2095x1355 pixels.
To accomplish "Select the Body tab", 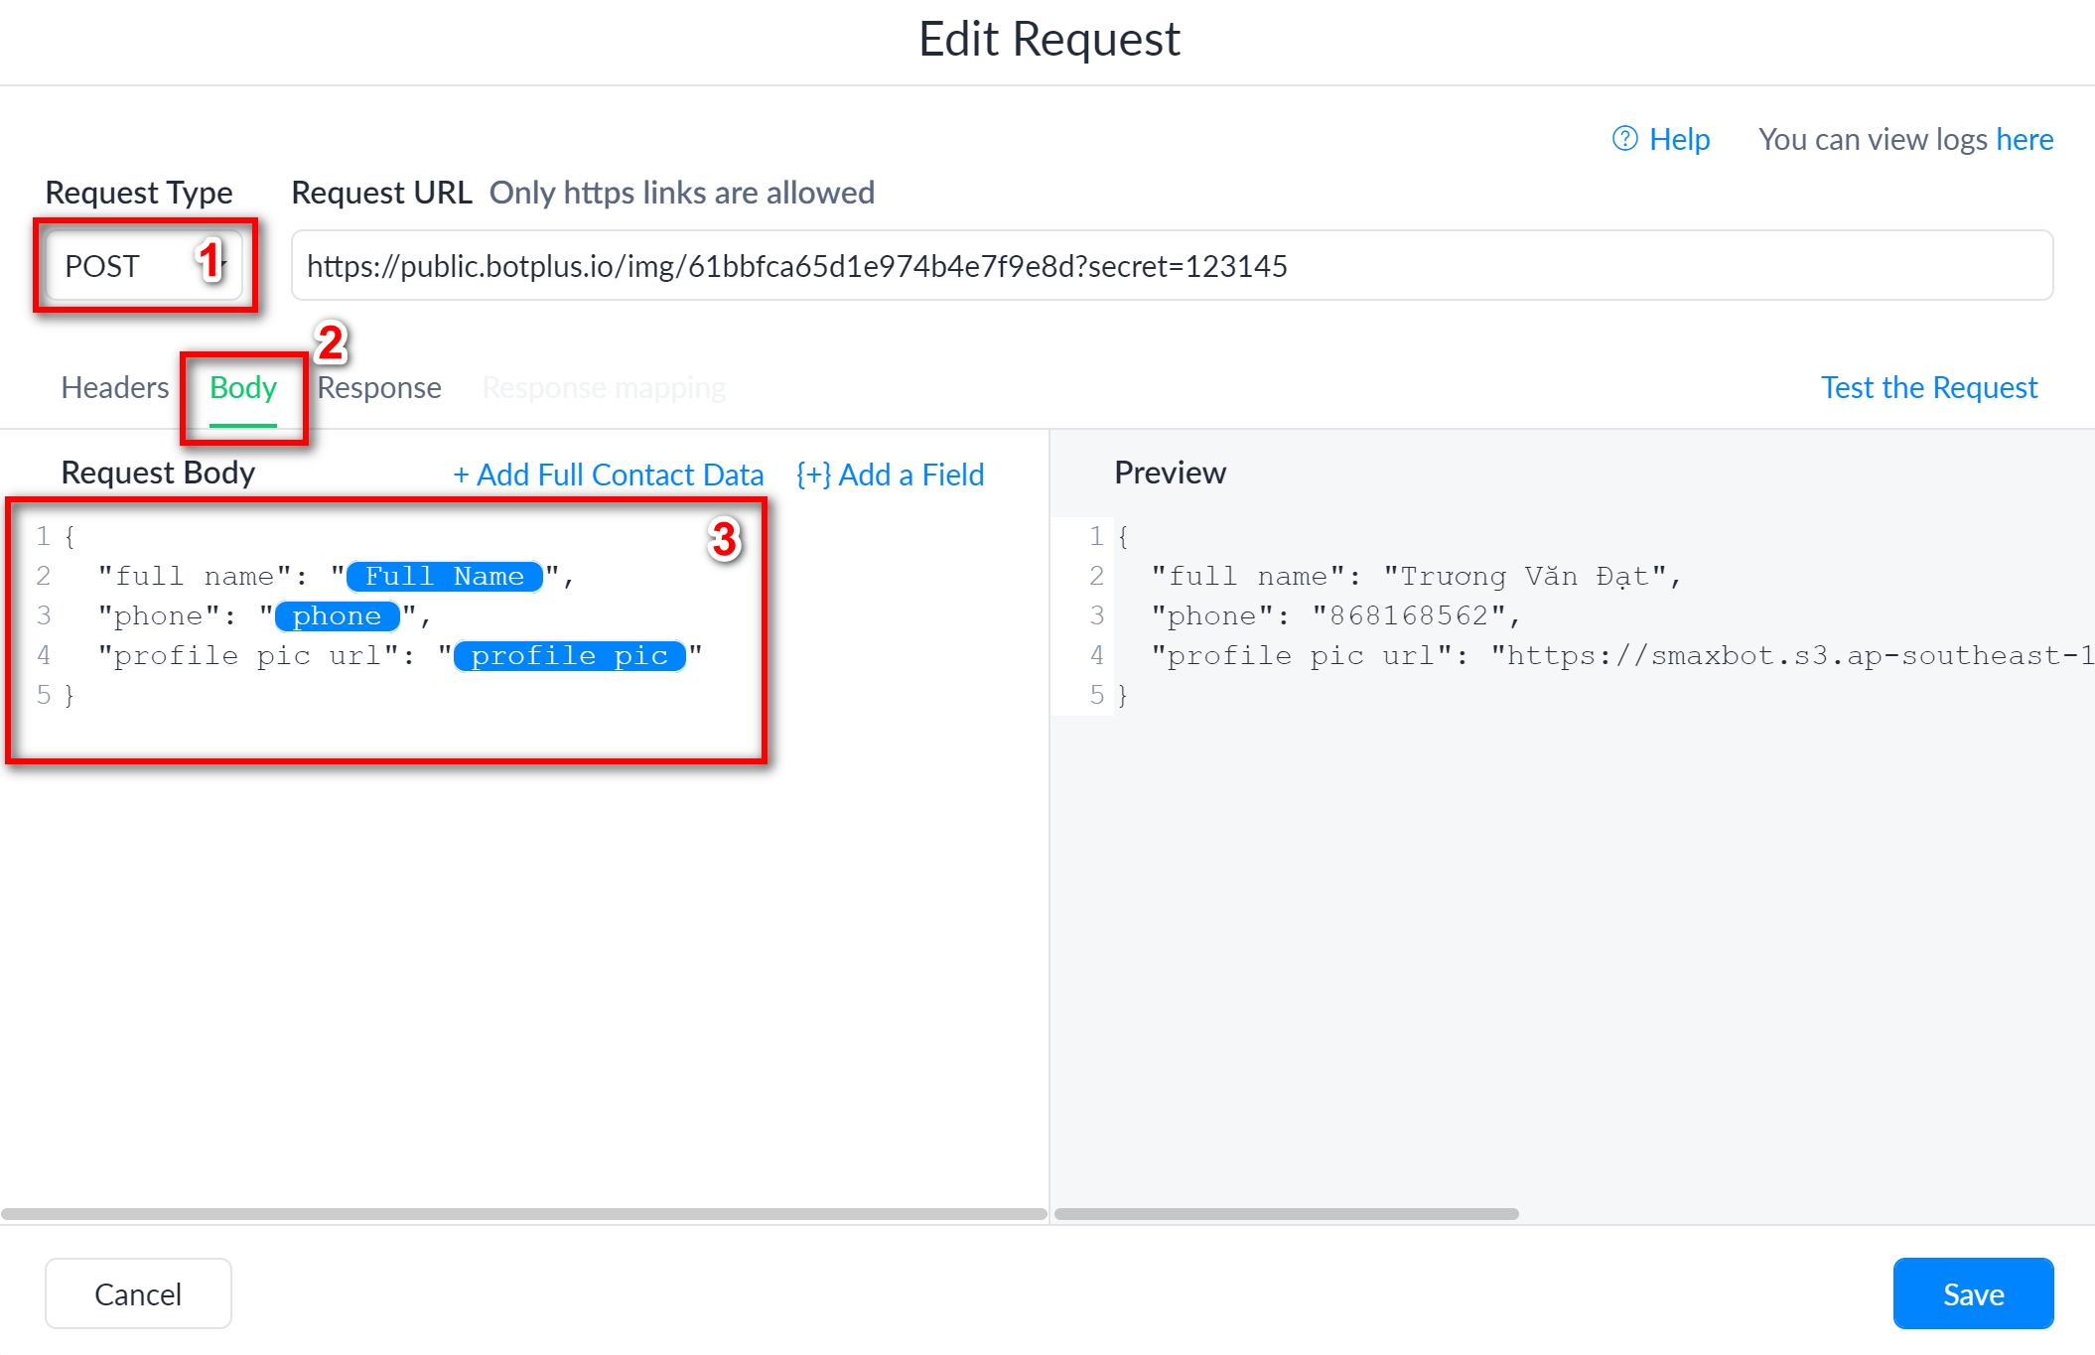I will click(242, 387).
